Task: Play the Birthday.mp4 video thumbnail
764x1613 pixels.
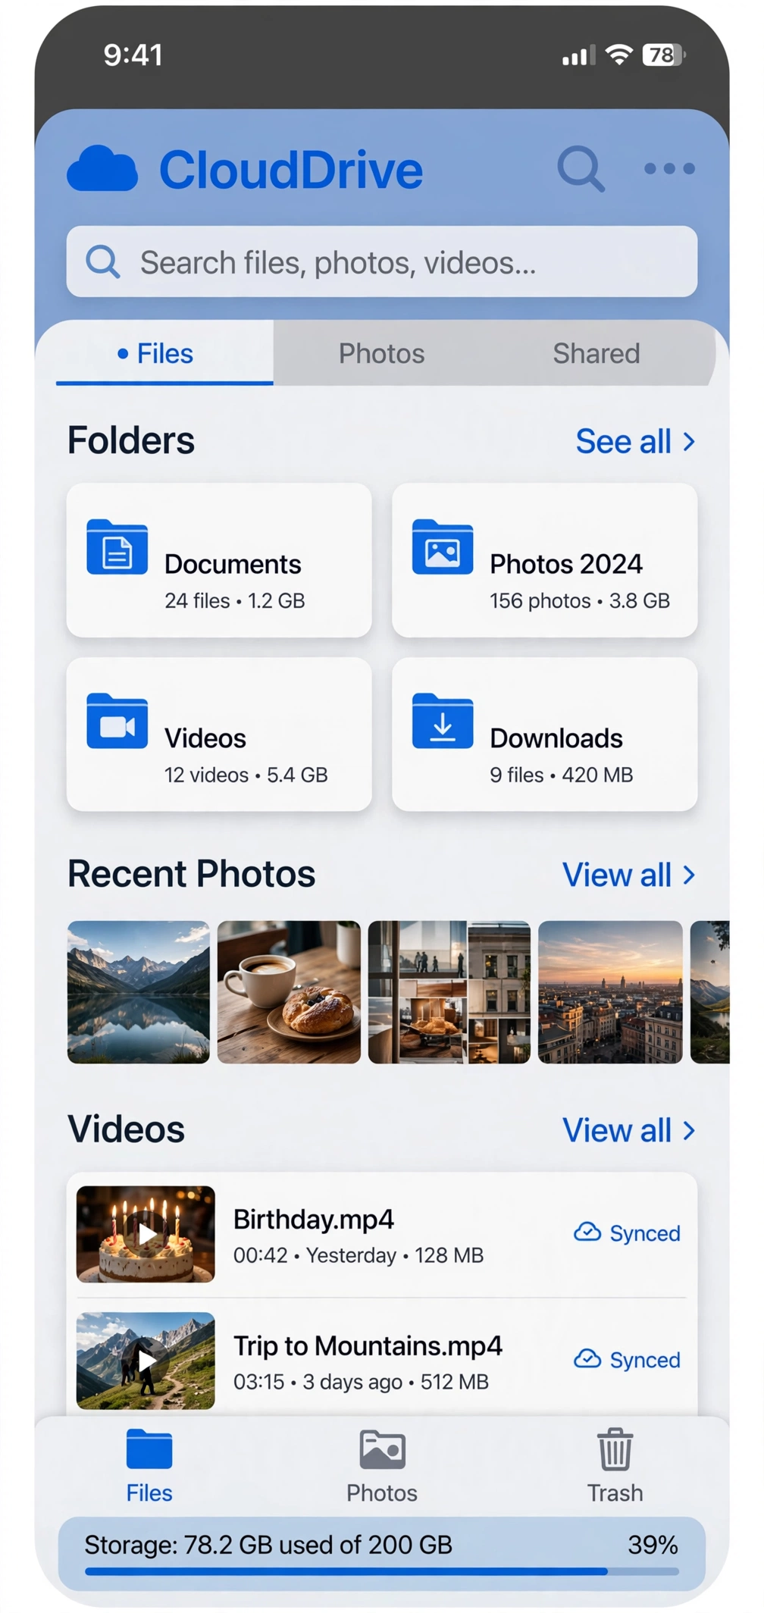Action: (x=146, y=1234)
